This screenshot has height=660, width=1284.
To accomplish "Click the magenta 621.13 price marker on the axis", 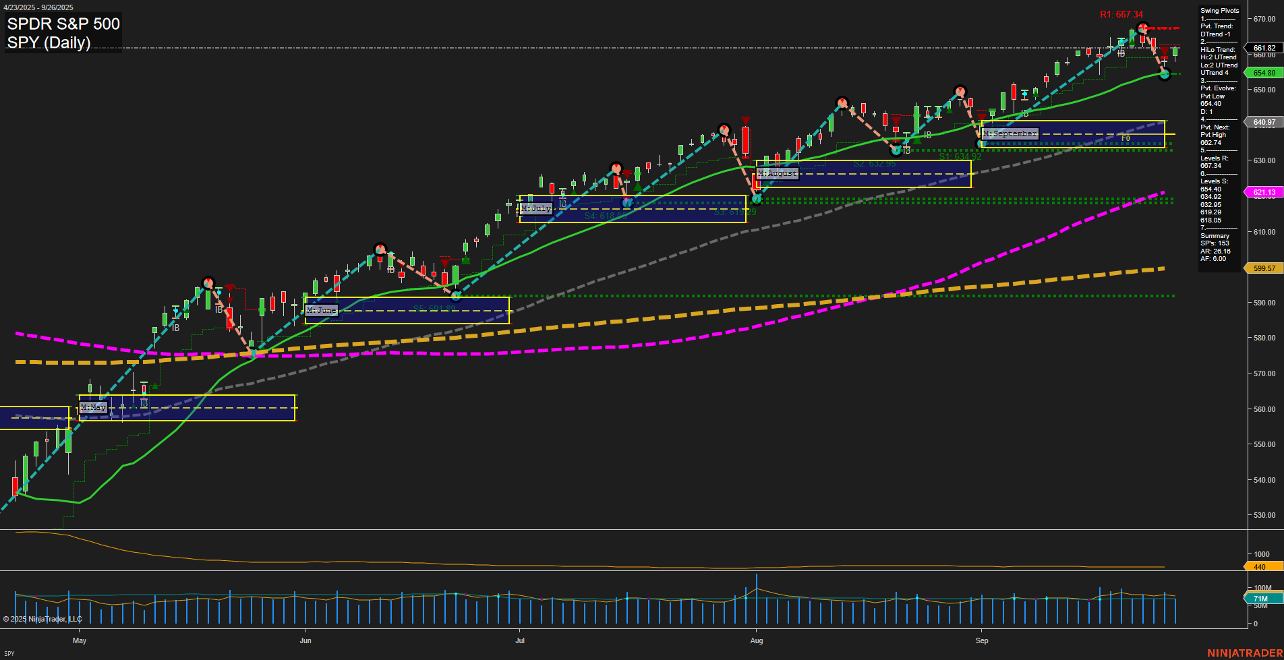I will pos(1264,192).
